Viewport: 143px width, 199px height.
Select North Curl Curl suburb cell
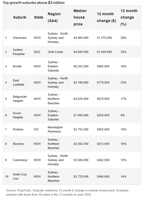pyautogui.click(x=20, y=176)
